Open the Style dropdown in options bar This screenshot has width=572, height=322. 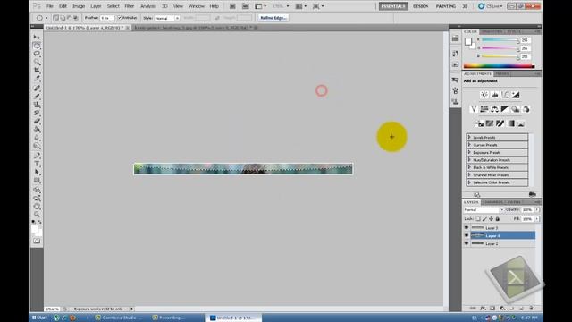167,18
